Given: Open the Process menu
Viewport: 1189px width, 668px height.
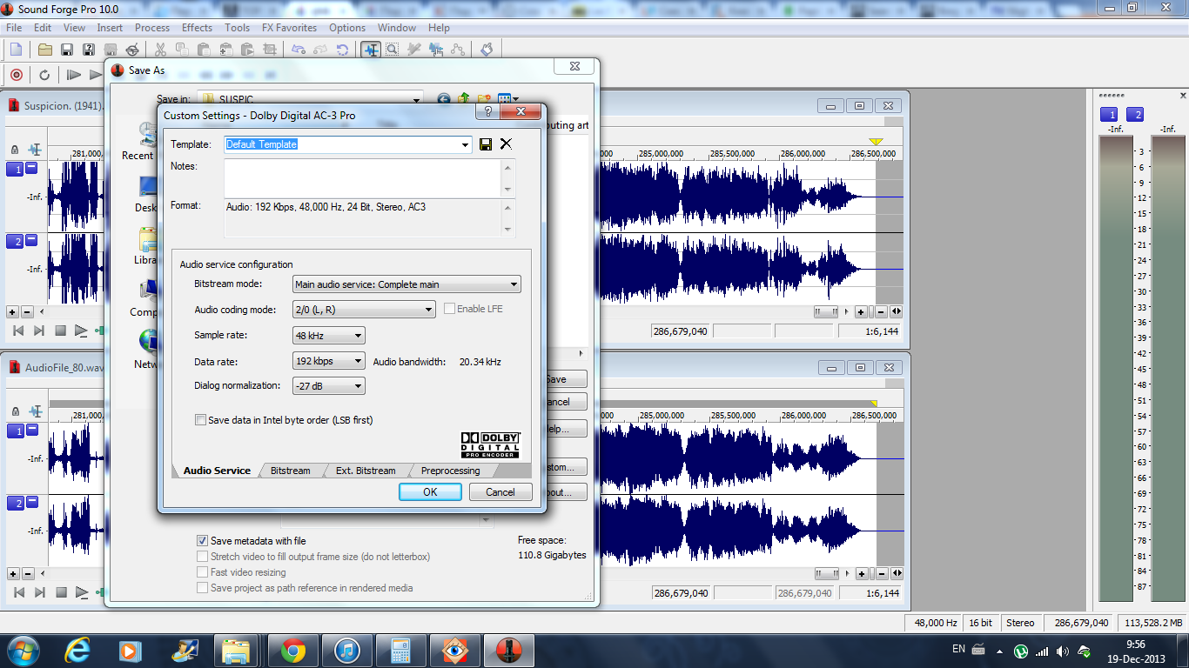Looking at the screenshot, I should [152, 28].
